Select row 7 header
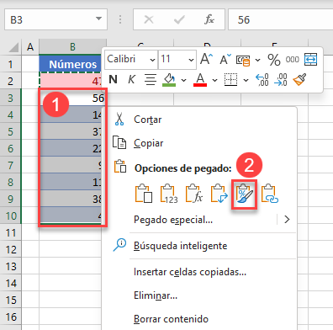This screenshot has height=330, width=333. pyautogui.click(x=10, y=165)
